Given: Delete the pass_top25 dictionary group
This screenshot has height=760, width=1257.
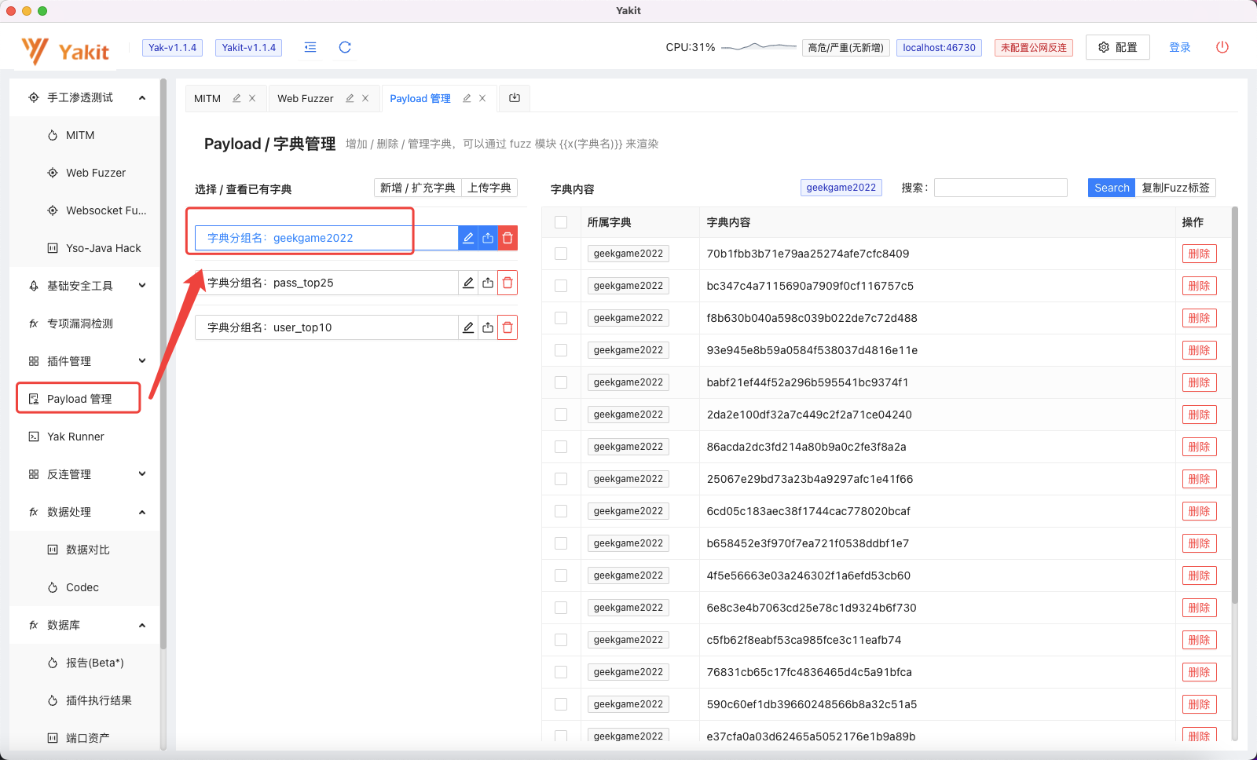Looking at the screenshot, I should 508,283.
